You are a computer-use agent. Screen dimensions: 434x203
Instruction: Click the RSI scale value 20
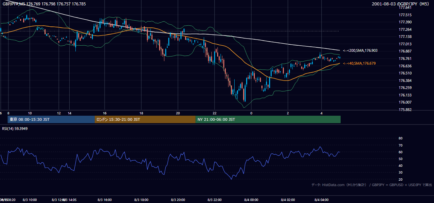[x=400, y=179]
